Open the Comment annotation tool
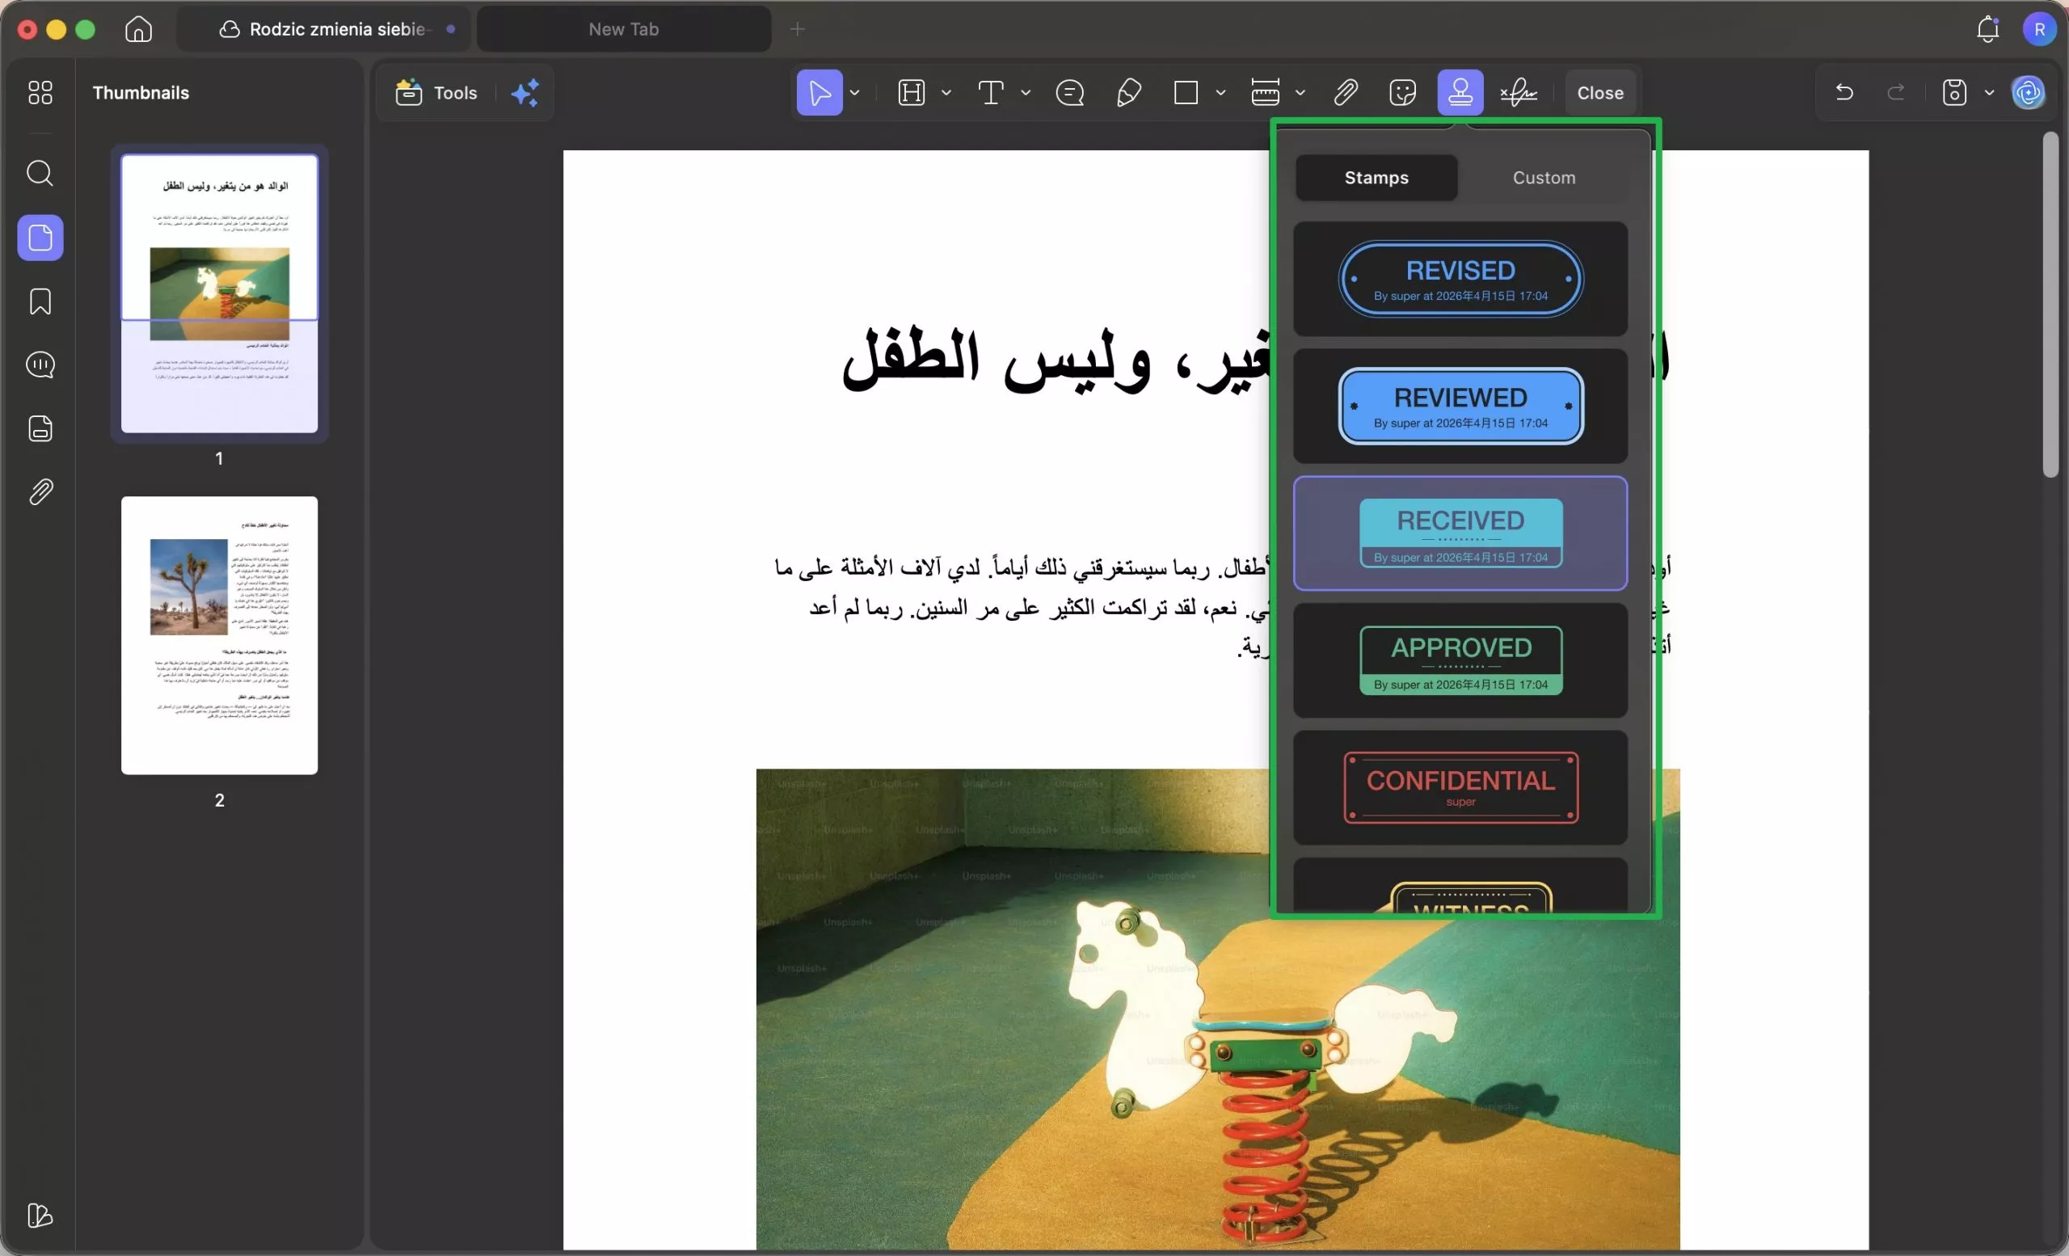Viewport: 2069px width, 1256px height. click(x=1070, y=92)
